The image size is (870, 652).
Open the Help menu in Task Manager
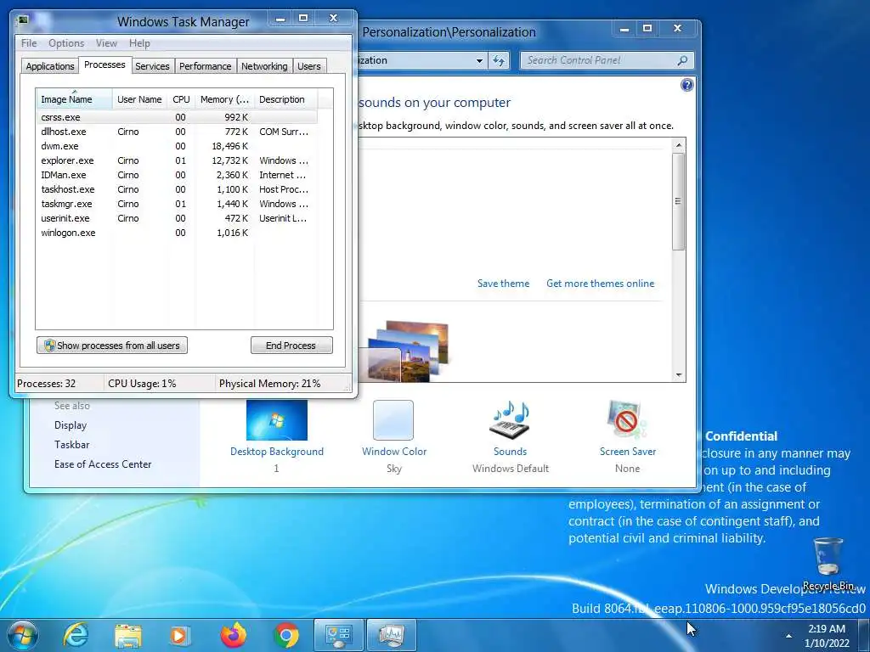(139, 43)
